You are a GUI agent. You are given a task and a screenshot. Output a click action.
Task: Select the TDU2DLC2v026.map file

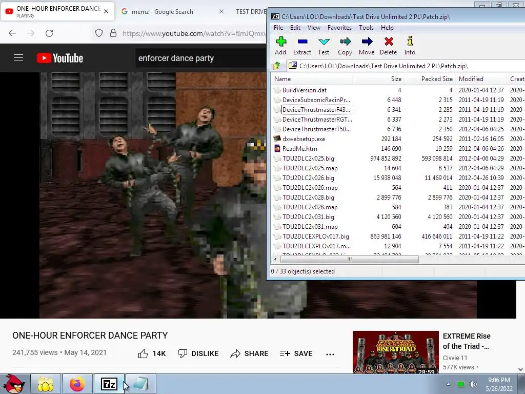point(310,188)
